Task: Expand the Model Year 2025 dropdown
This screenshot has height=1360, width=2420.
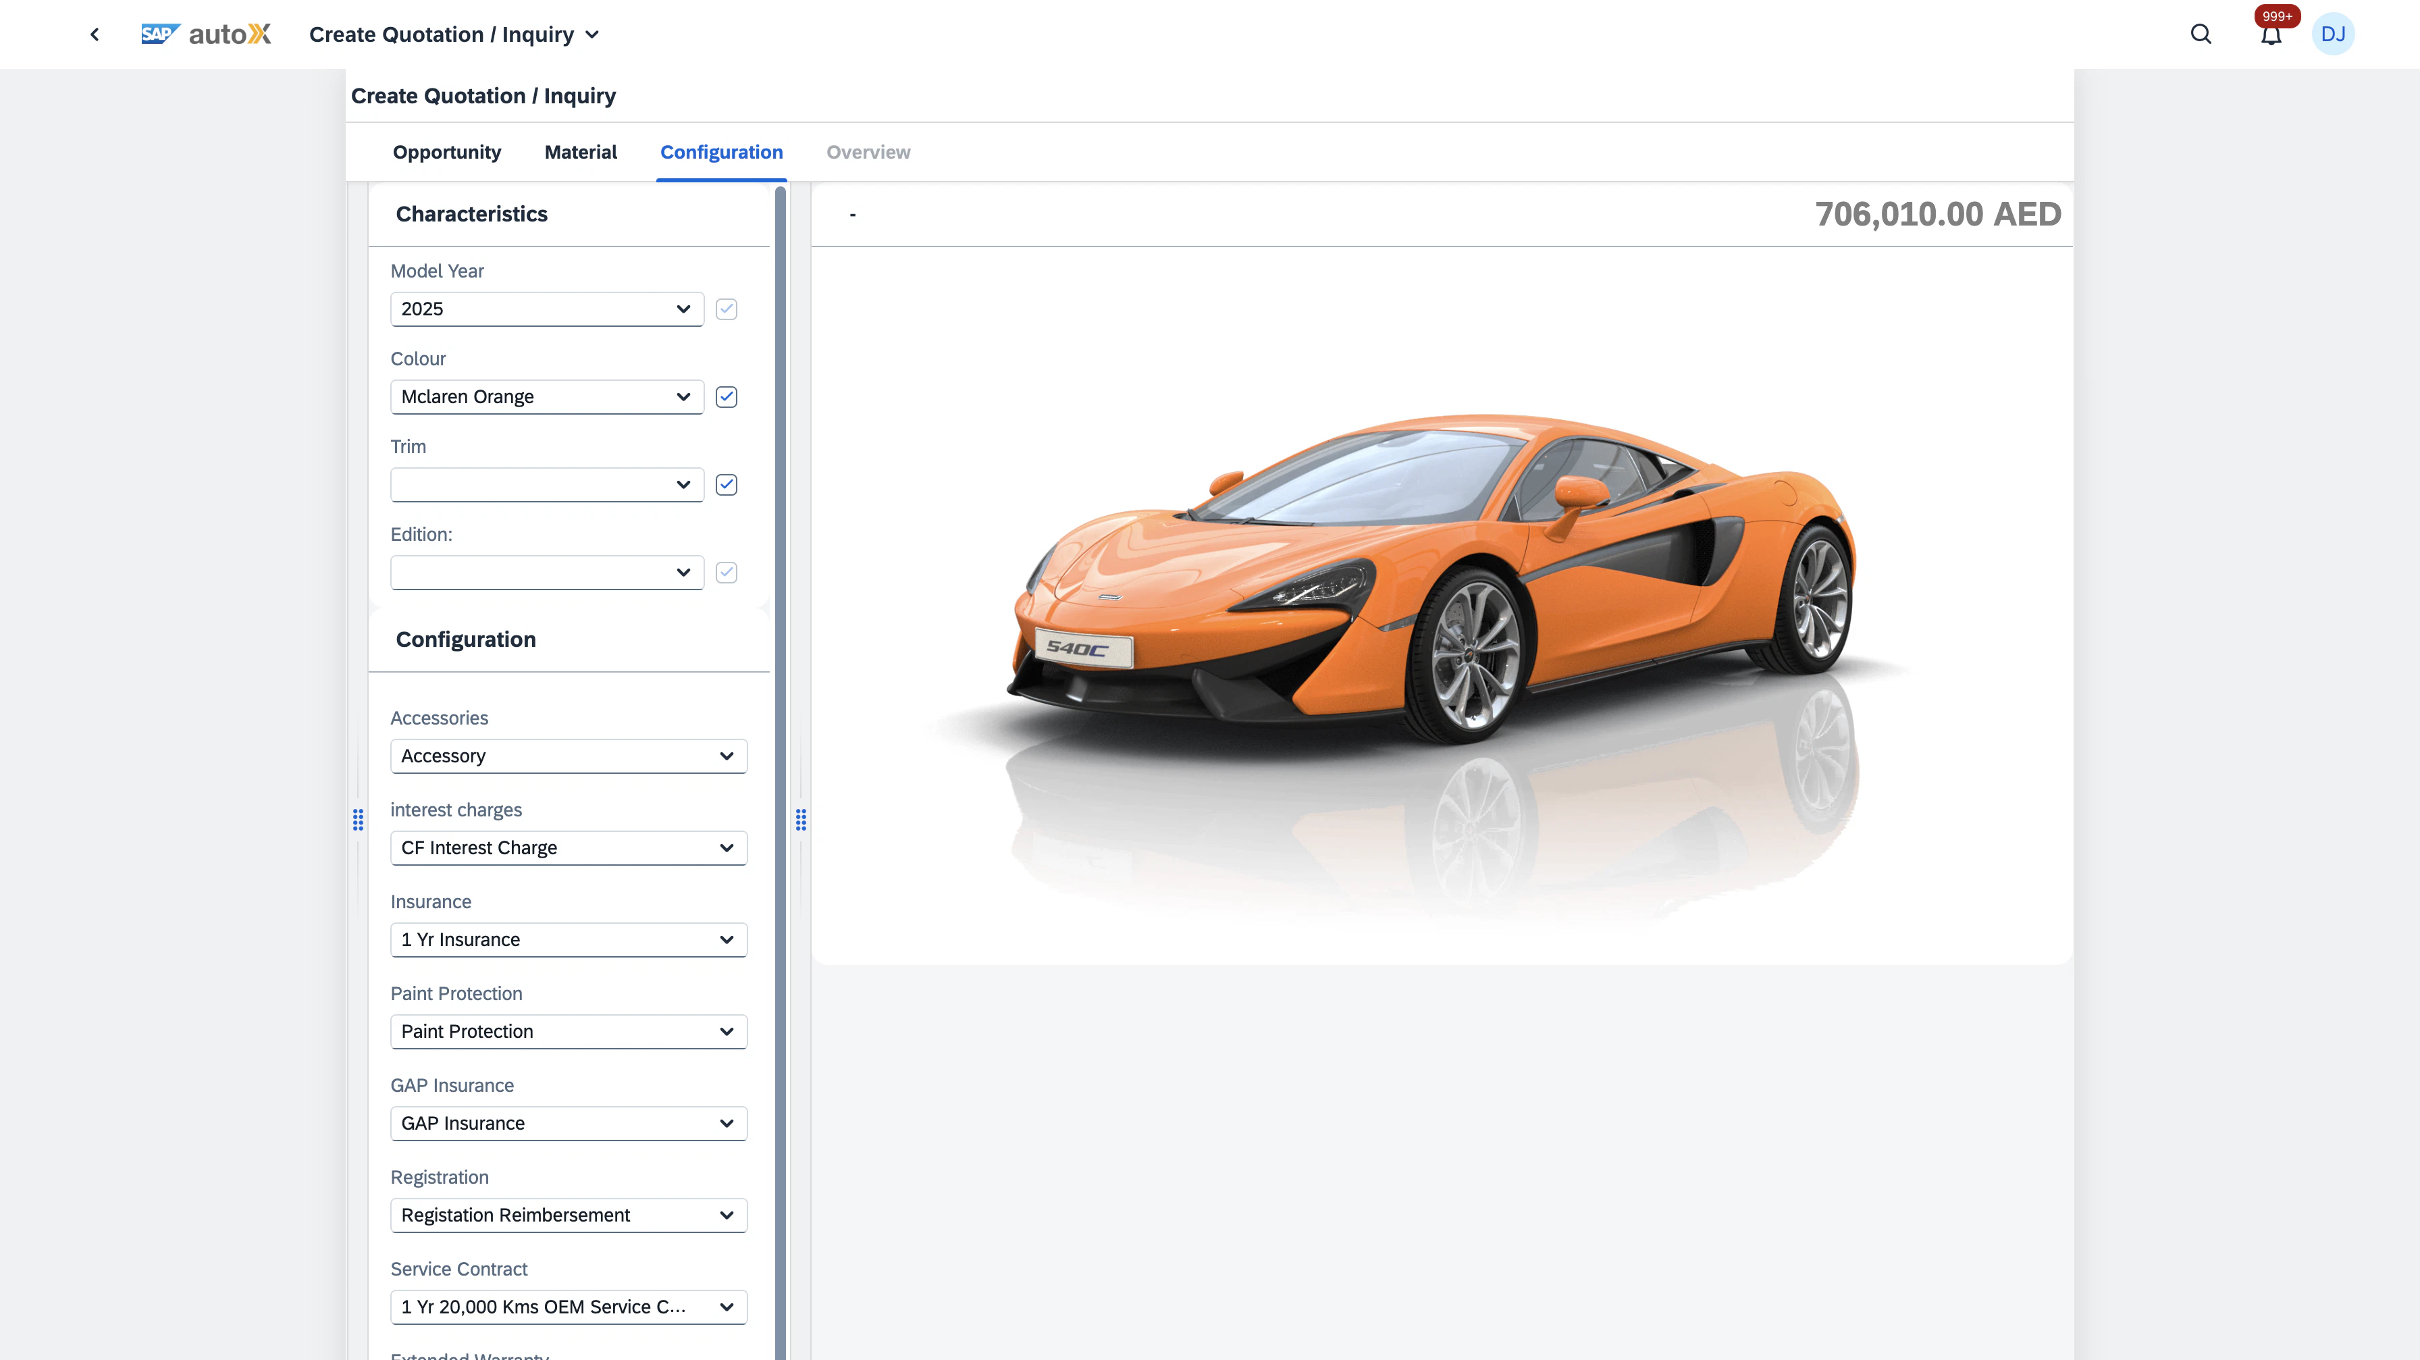Action: pos(546,309)
